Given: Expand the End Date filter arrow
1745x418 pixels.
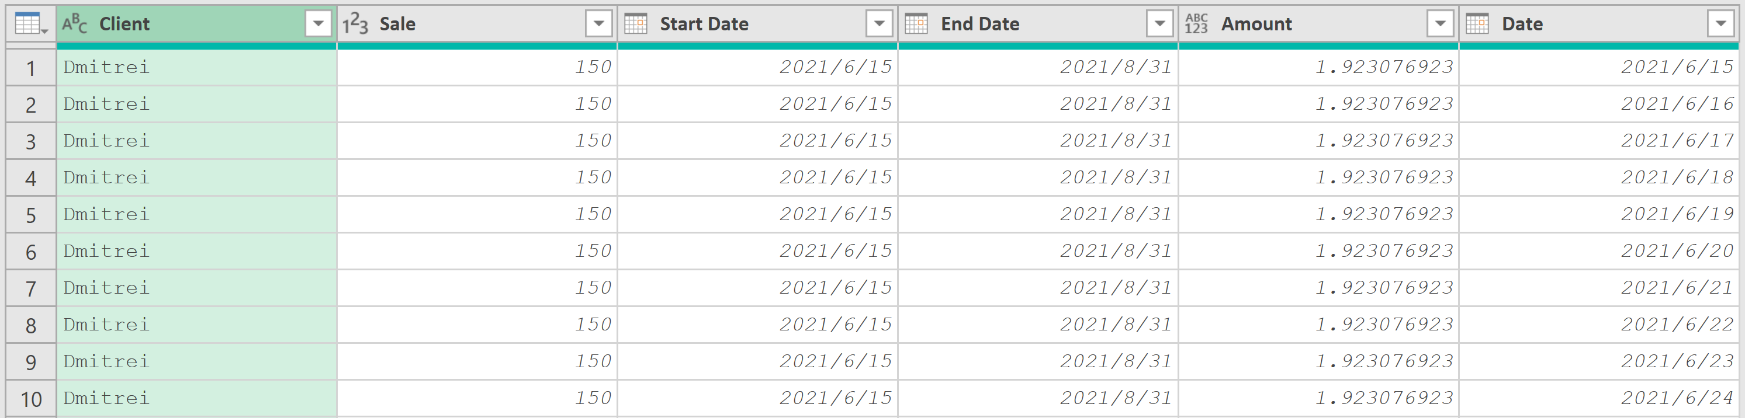Looking at the screenshot, I should tap(1159, 25).
